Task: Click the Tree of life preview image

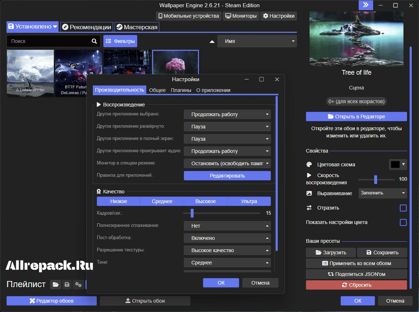Action: tap(356, 39)
